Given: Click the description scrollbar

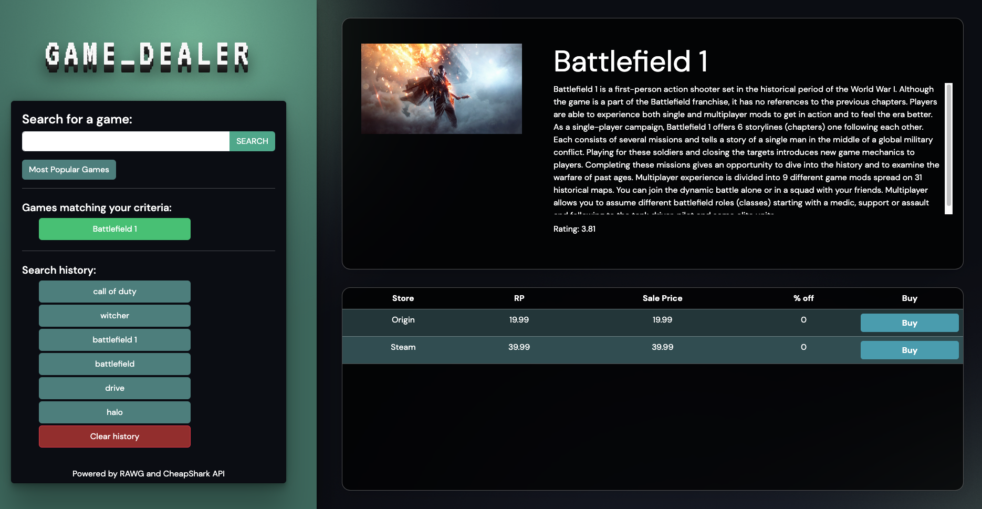Looking at the screenshot, I should click(948, 149).
